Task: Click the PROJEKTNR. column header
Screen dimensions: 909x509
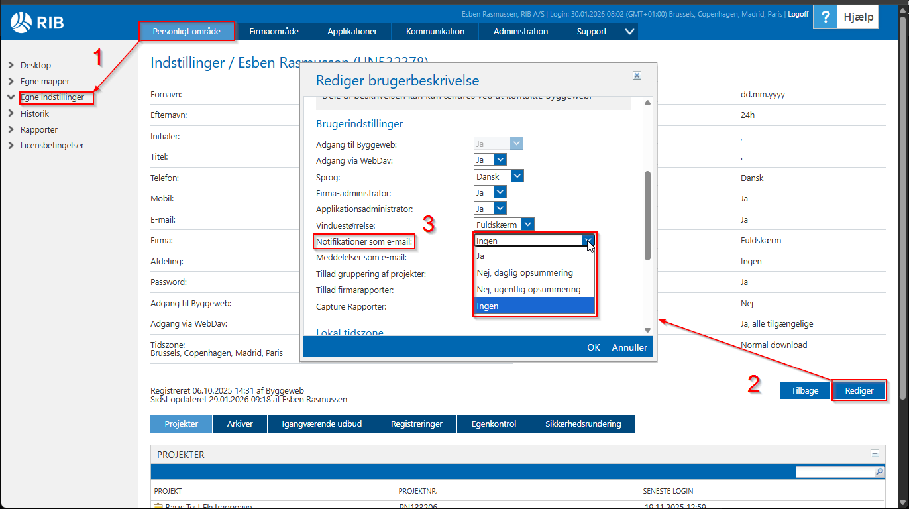Action: [417, 491]
